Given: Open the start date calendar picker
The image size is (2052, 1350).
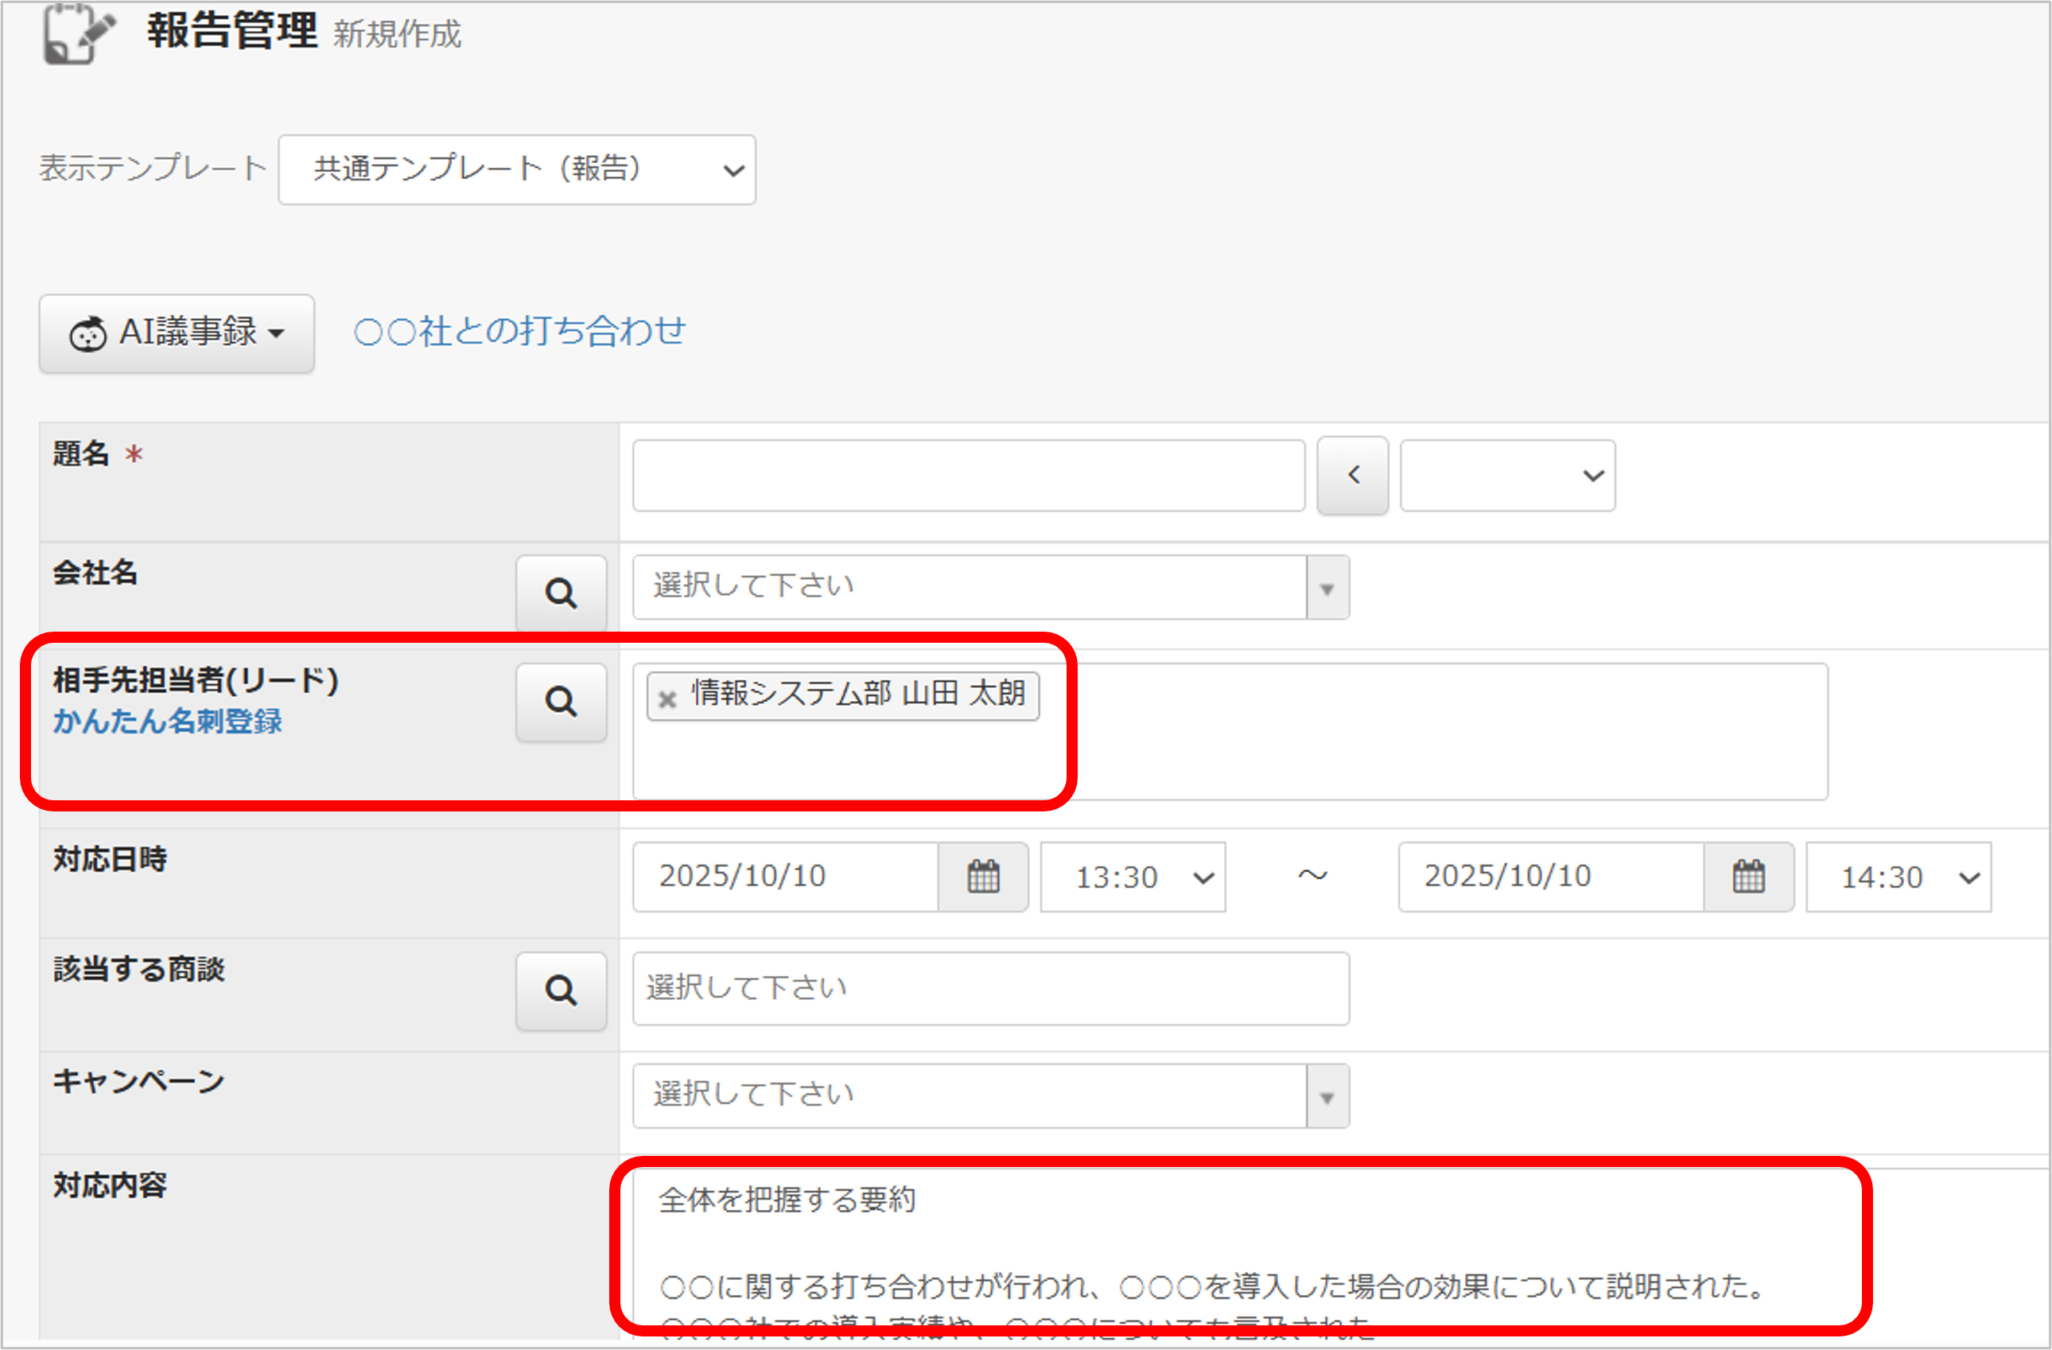Looking at the screenshot, I should pyautogui.click(x=983, y=877).
